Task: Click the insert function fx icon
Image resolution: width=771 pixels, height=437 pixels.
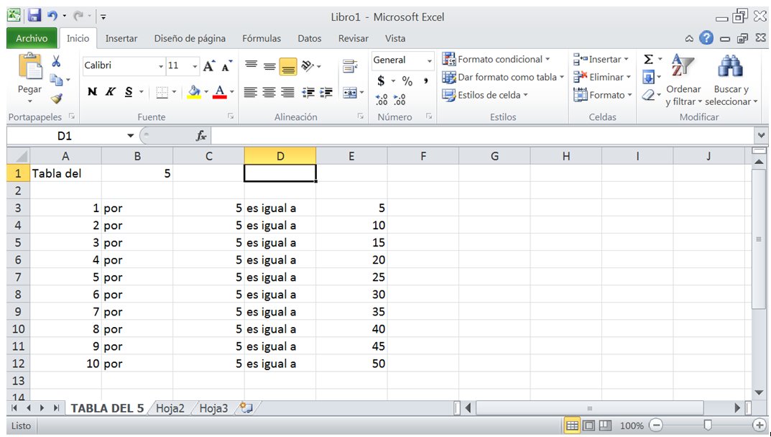Action: click(201, 136)
